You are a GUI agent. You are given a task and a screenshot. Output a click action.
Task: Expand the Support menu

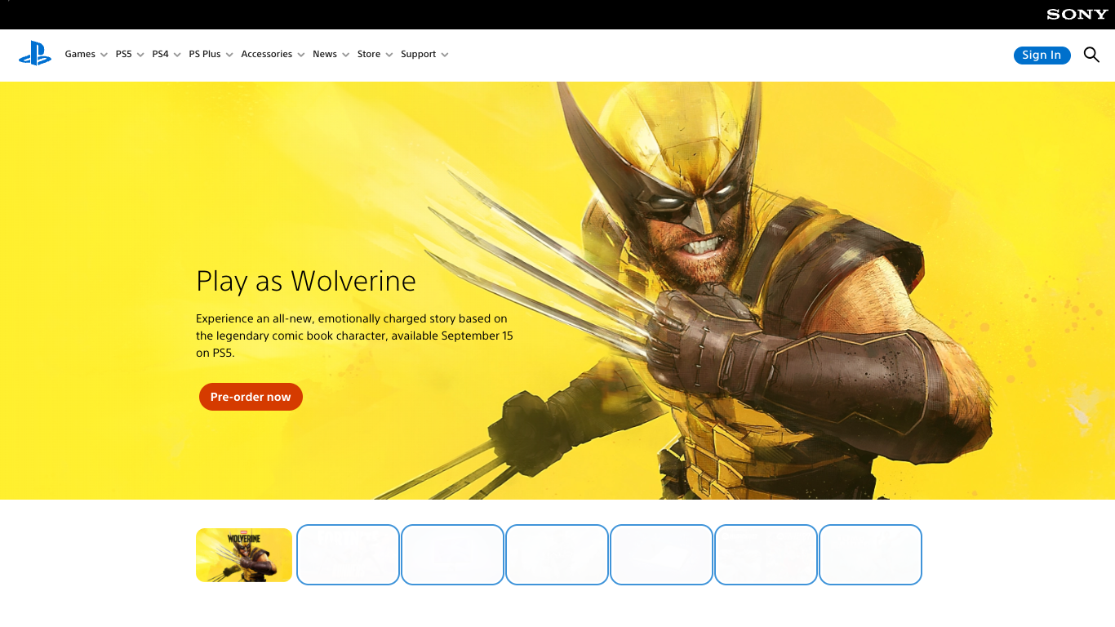click(x=424, y=54)
